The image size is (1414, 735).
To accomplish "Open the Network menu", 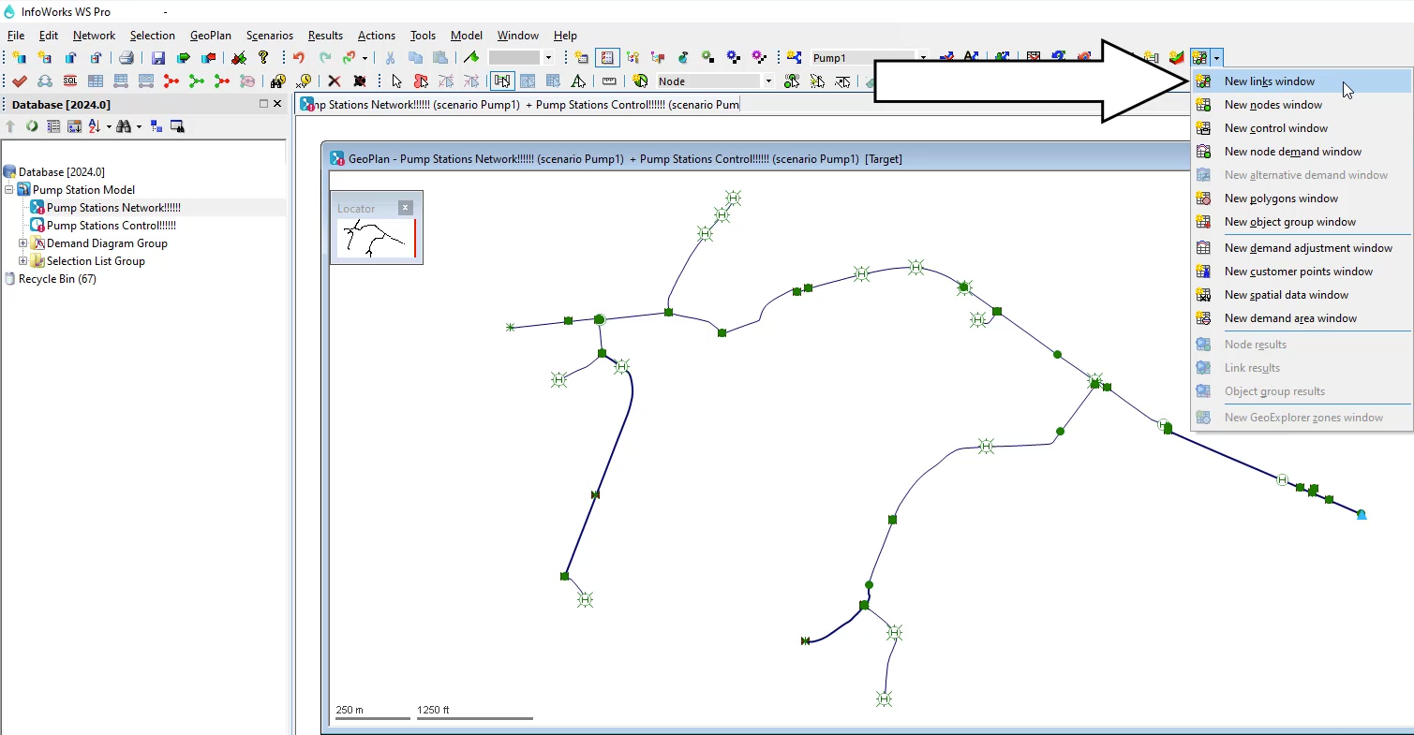I will pyautogui.click(x=94, y=36).
